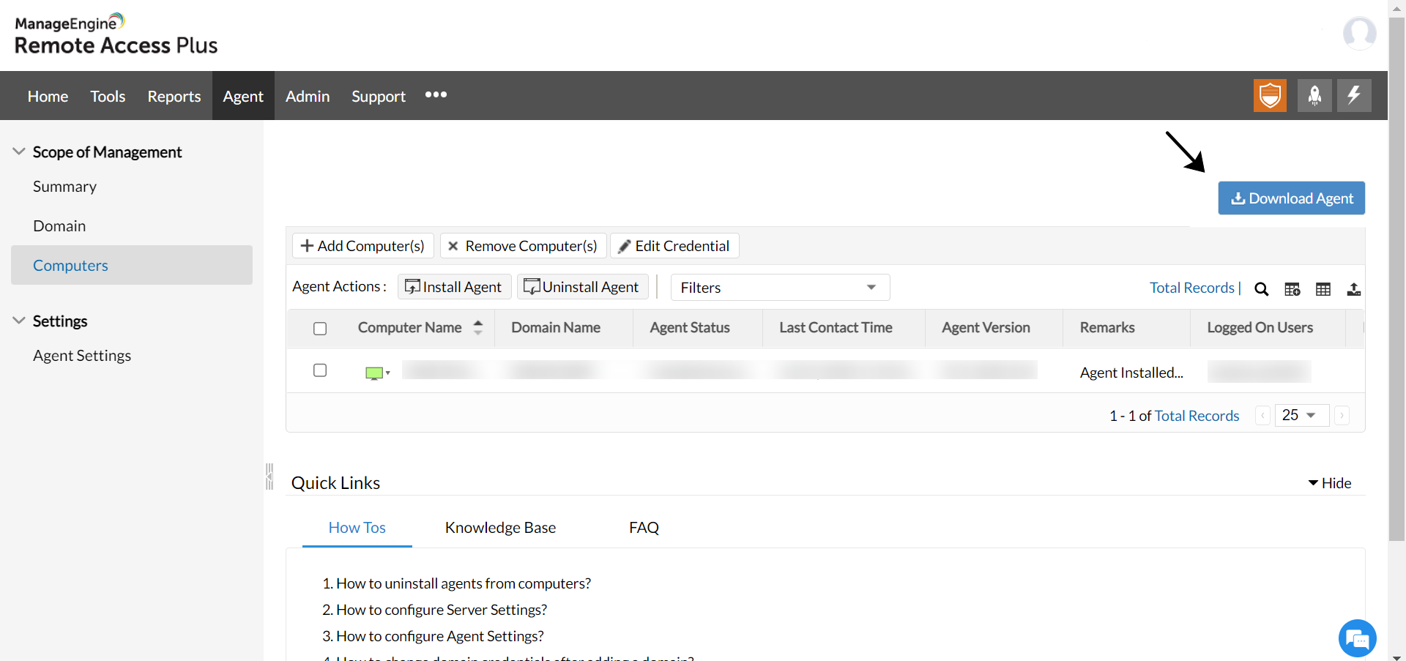
Task: Switch to the Knowledge Base tab
Action: coord(500,527)
